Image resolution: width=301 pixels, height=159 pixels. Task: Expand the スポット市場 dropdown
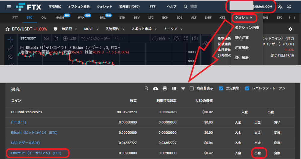(144, 29)
